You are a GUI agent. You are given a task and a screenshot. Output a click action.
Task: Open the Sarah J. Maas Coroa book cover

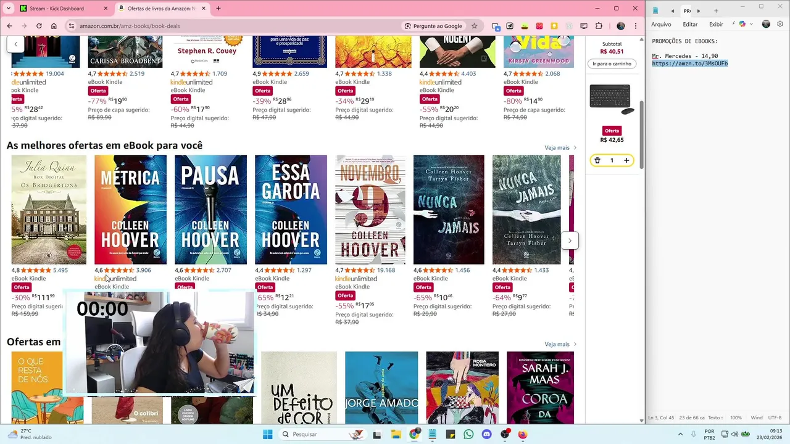(540, 388)
